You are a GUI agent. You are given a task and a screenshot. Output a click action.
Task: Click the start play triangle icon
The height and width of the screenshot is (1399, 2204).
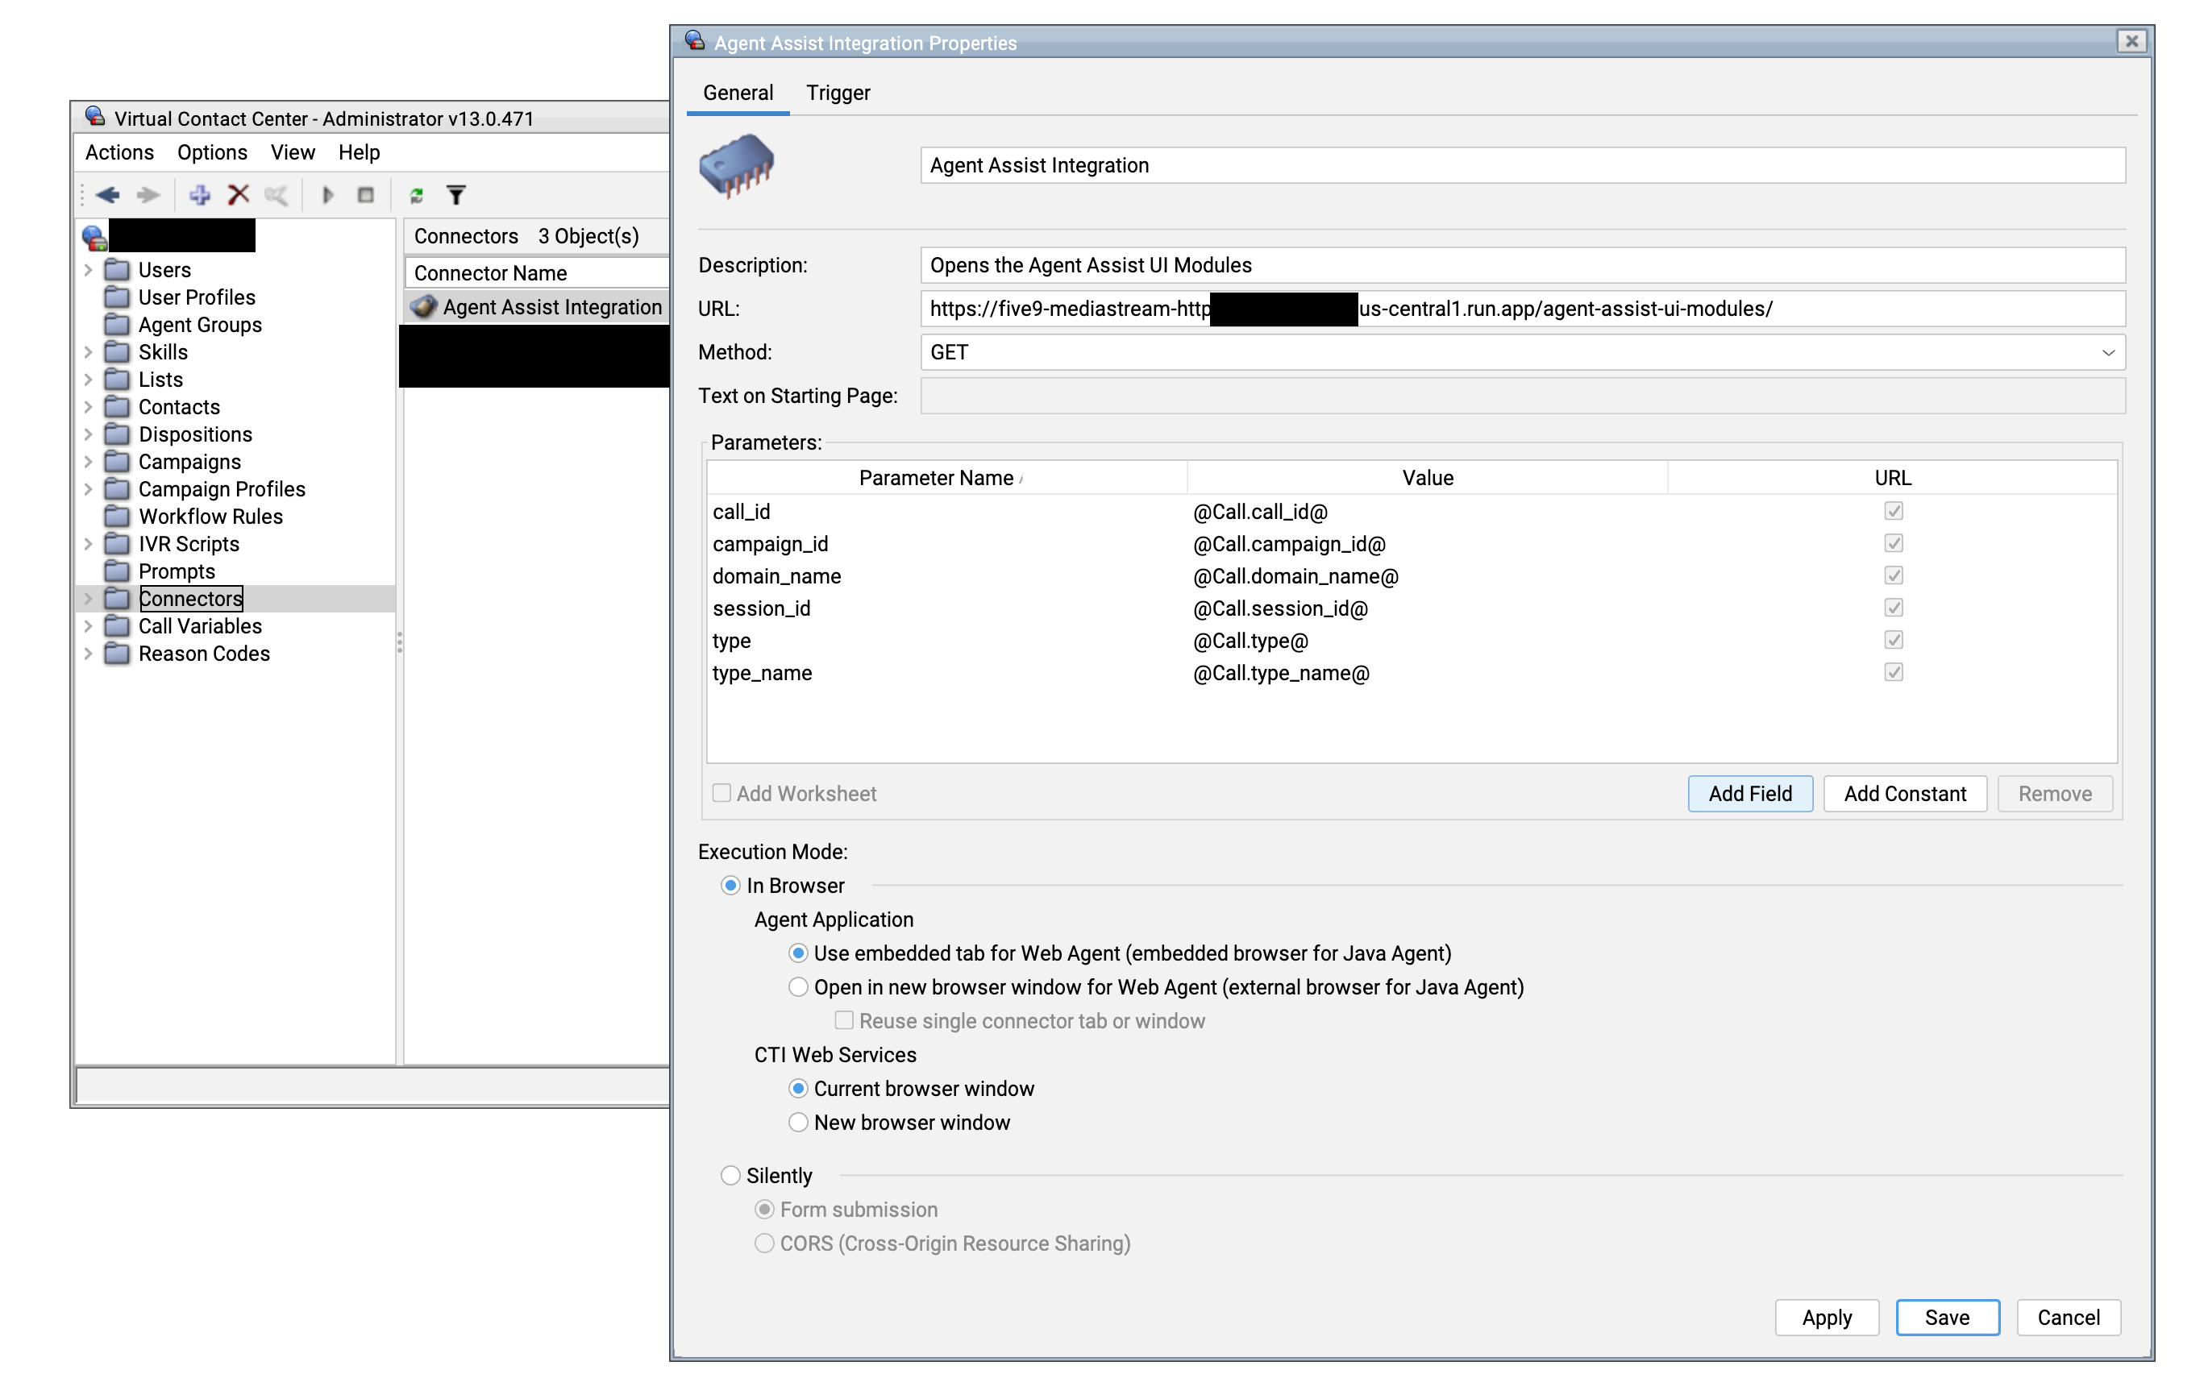point(327,195)
